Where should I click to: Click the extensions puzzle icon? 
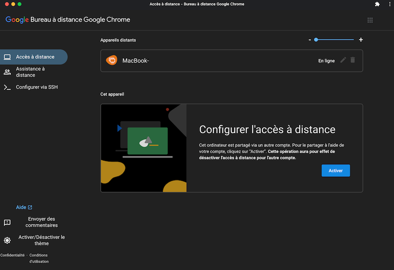377,4
